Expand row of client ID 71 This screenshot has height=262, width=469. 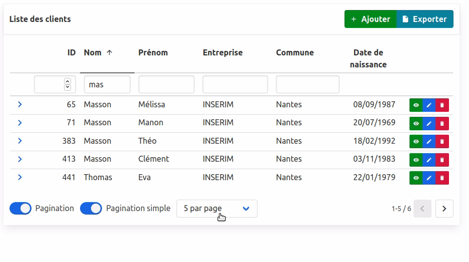(19, 123)
